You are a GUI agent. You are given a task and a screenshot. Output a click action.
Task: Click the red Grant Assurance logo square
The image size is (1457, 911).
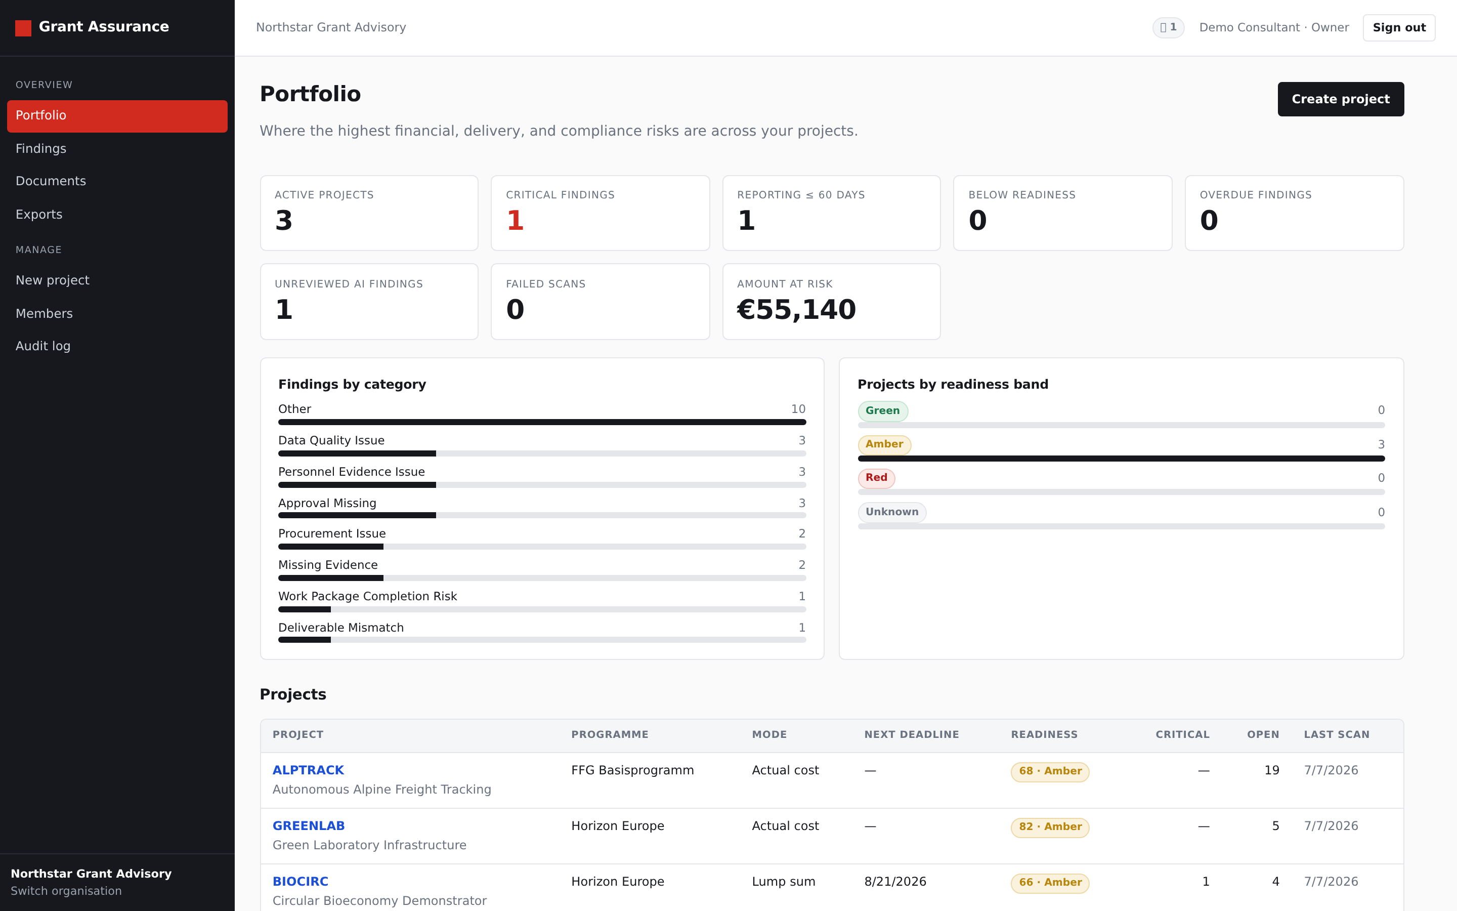pos(23,28)
